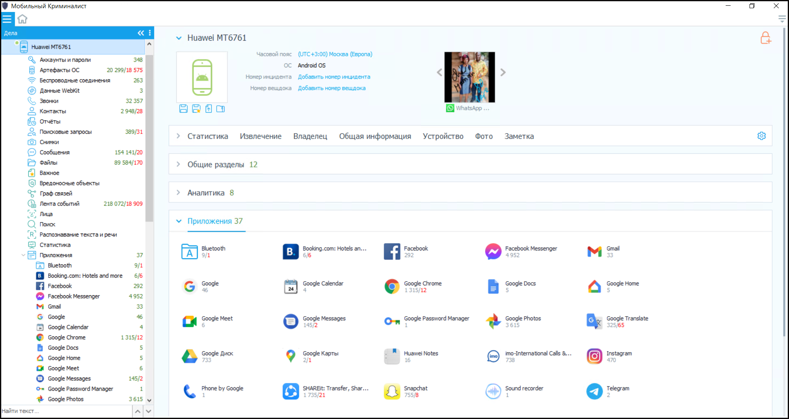Open the Google Meet app tile

click(207, 322)
